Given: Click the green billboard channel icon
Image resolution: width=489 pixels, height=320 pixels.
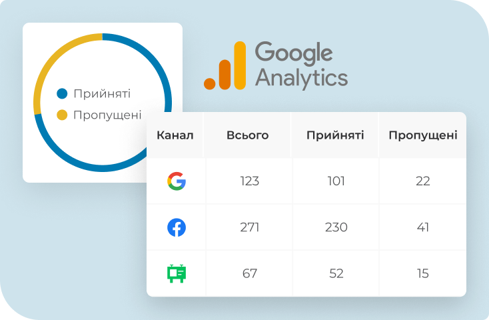Looking at the screenshot, I should point(177,273).
